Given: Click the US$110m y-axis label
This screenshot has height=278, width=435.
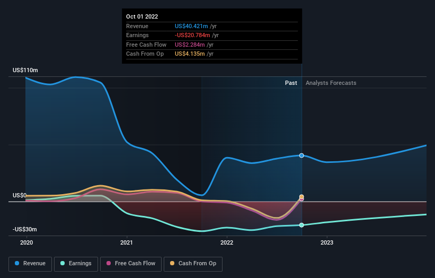Looking at the screenshot, I should [25, 70].
